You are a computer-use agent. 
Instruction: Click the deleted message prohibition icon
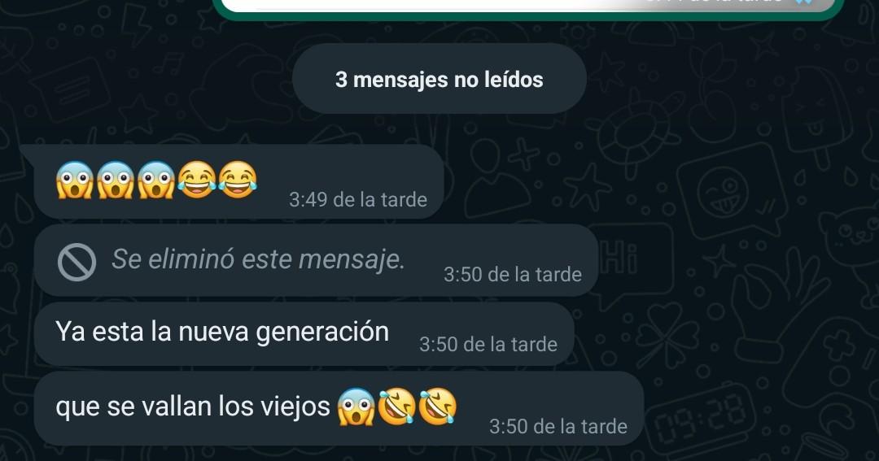77,262
